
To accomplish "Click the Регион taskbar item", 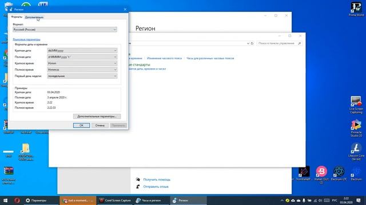I will point(188,200).
